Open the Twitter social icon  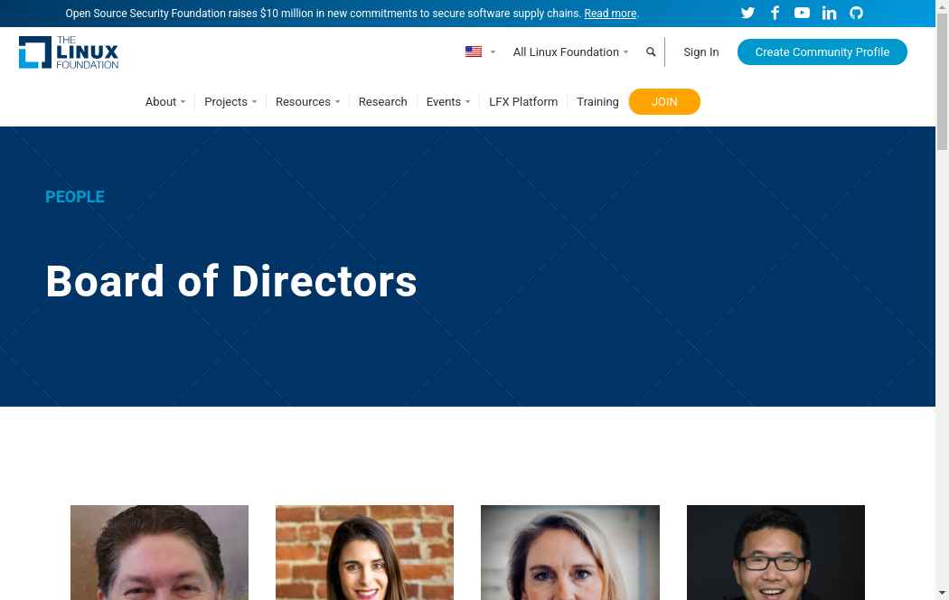click(747, 13)
